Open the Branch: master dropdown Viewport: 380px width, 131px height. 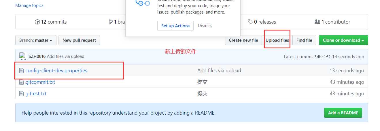point(36,40)
